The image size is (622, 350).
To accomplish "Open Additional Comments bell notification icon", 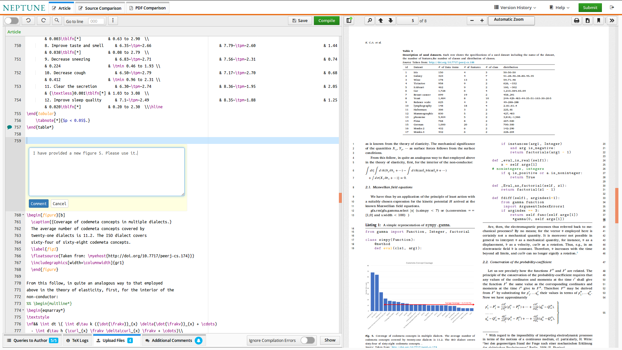I will click(x=199, y=340).
